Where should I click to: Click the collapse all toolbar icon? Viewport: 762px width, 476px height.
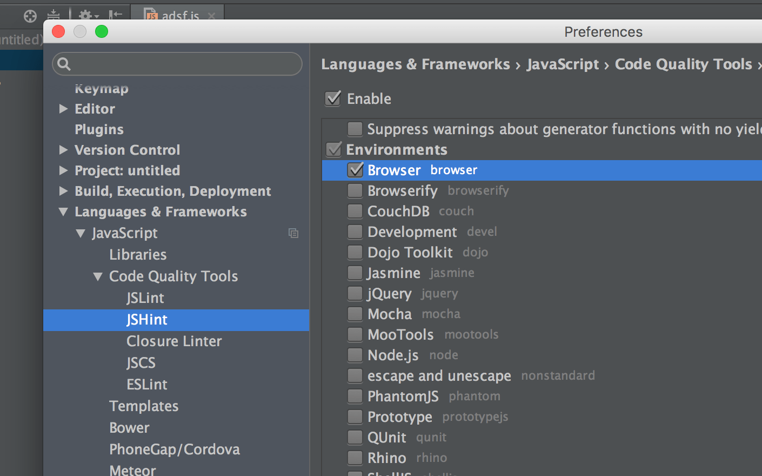[54, 16]
